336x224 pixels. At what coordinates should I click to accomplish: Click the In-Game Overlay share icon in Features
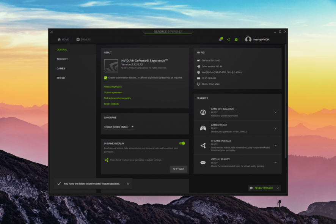tap(203, 145)
